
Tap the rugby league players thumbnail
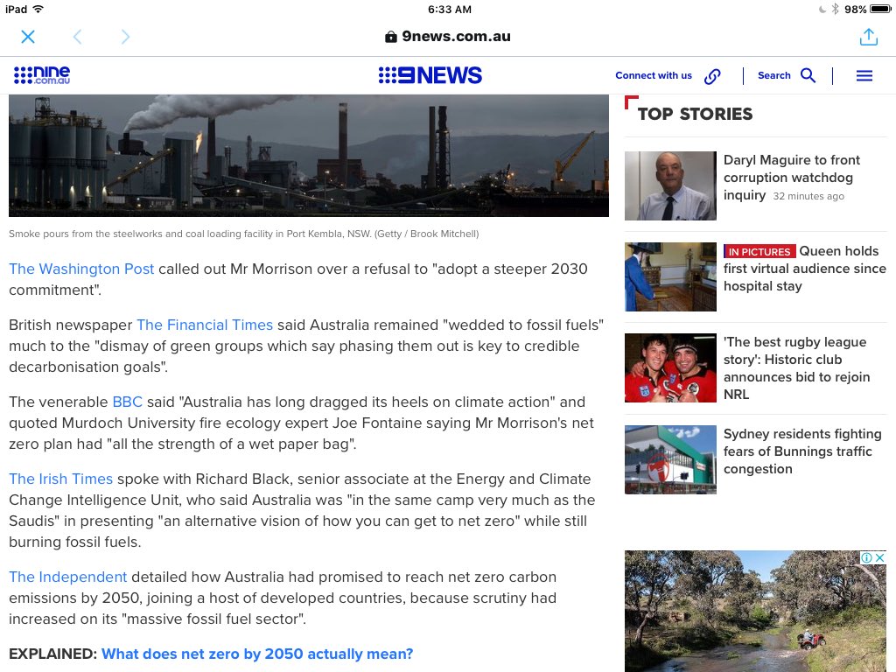point(670,368)
